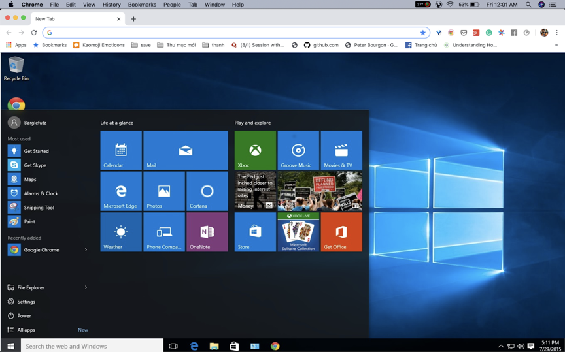
Task: Open the People menu
Action: 172,5
